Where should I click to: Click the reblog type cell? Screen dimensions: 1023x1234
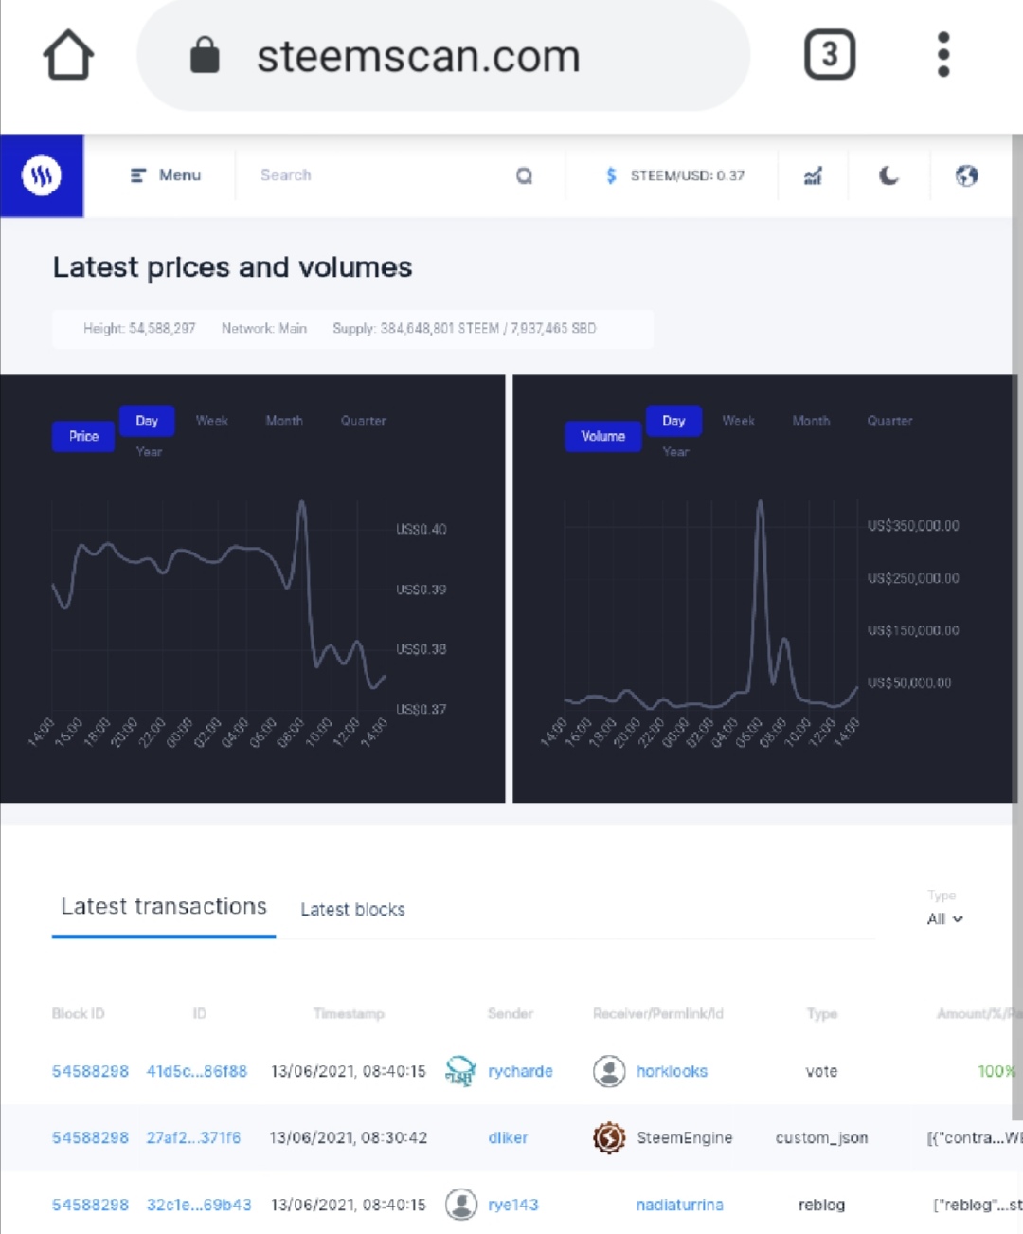pos(821,1206)
